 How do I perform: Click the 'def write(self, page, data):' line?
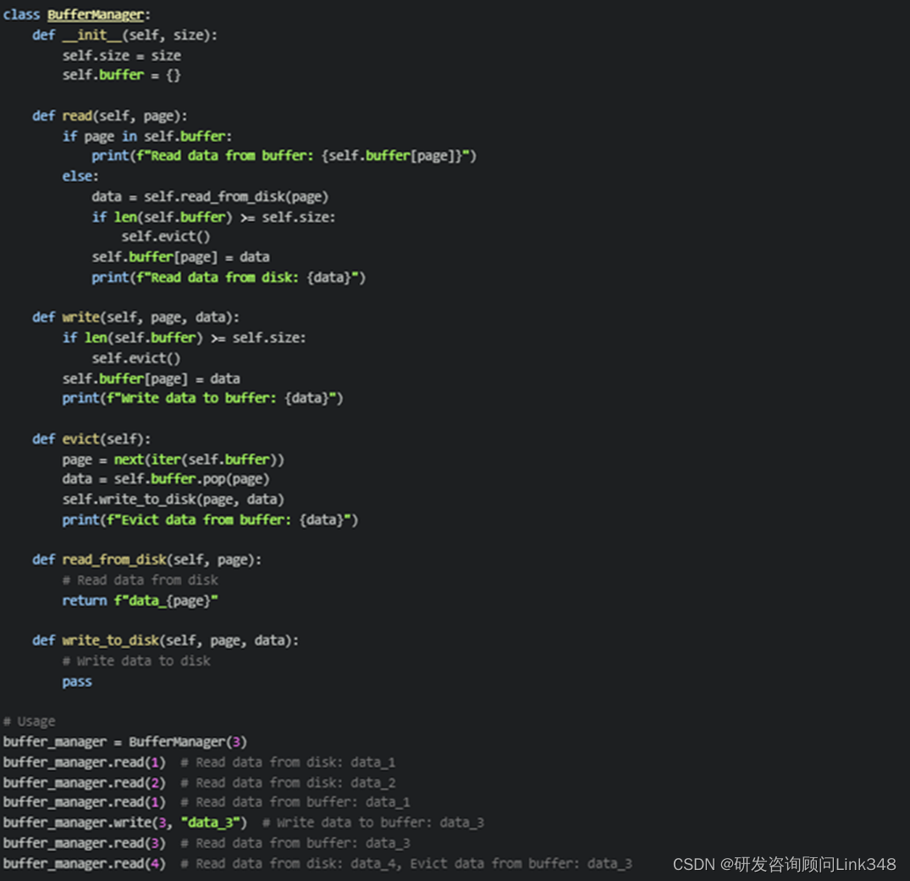pyautogui.click(x=135, y=317)
